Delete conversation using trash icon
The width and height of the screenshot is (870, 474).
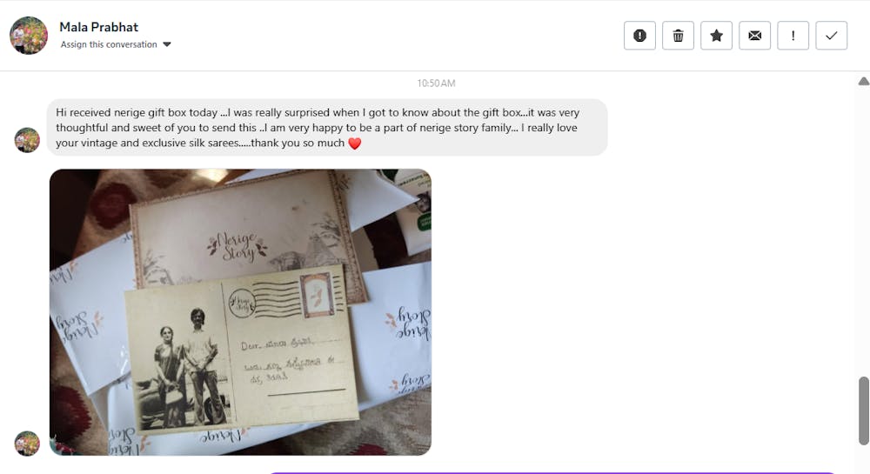point(678,36)
